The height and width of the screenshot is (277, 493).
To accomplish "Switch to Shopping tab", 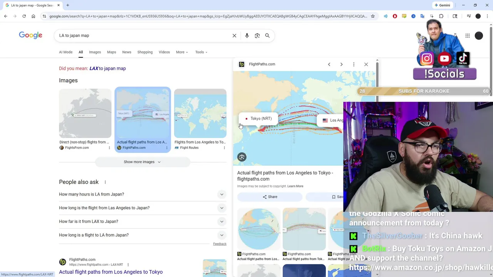I will [145, 52].
